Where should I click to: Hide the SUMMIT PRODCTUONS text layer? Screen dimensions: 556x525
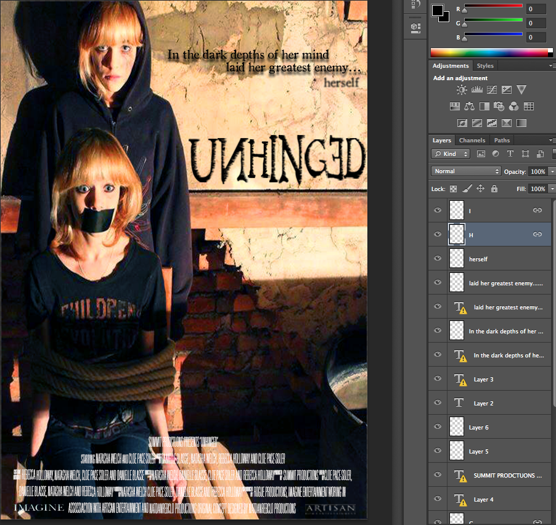click(438, 474)
